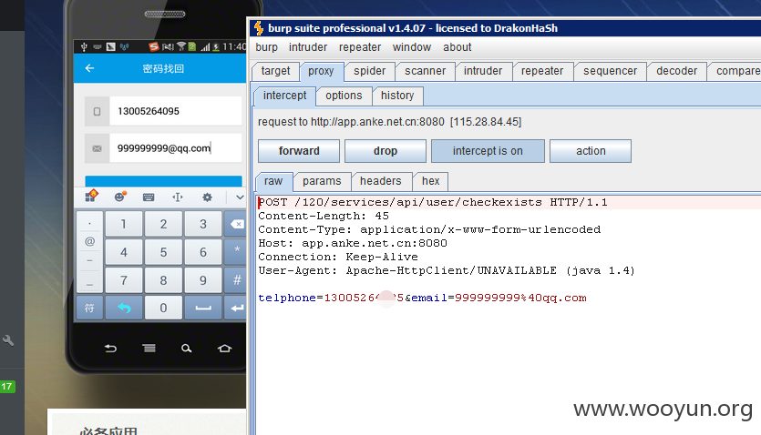Tap the backspace key on keypad

[x=235, y=224]
